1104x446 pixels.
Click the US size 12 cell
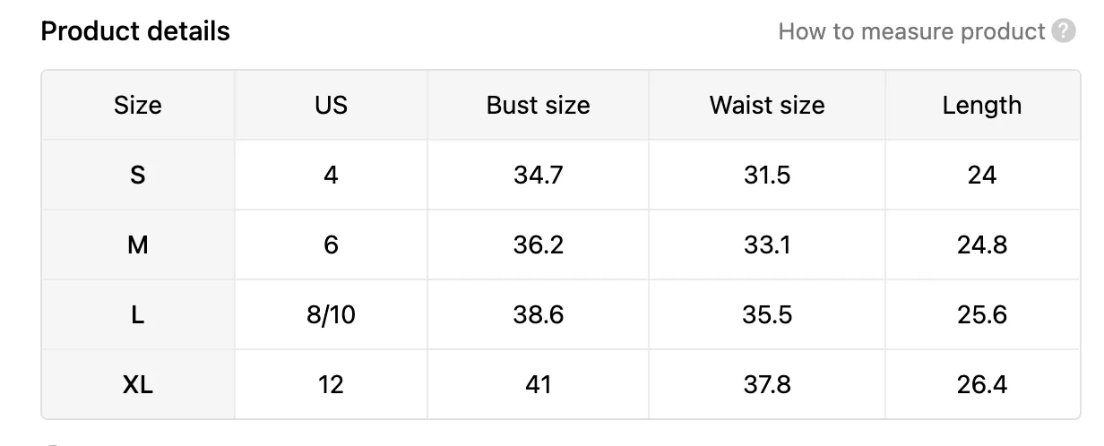pos(331,384)
